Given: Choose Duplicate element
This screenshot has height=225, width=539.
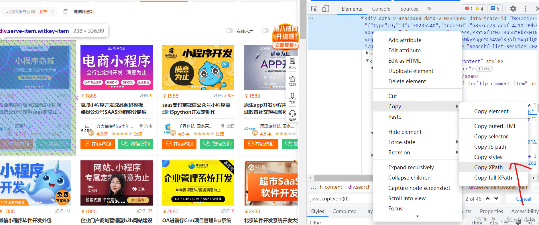Looking at the screenshot, I should click(418, 71).
